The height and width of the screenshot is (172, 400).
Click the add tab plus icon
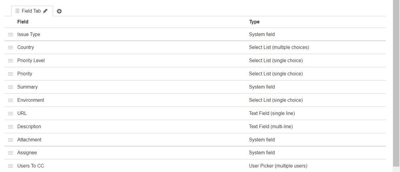click(59, 11)
